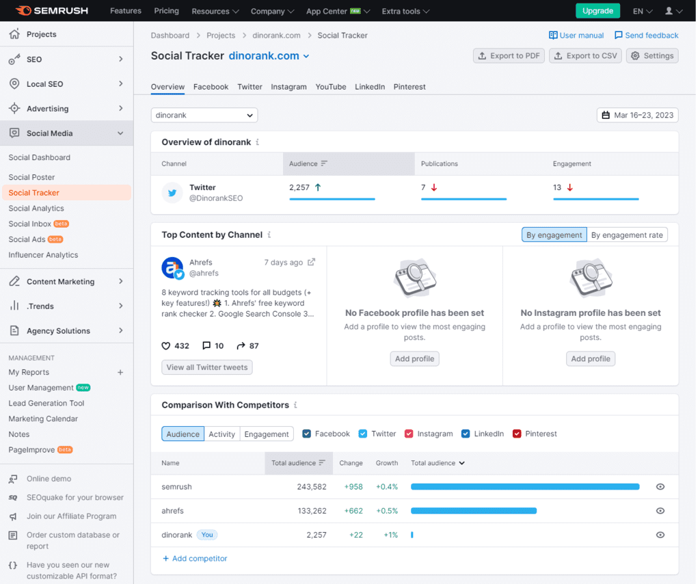Click the Upgrade button
700x584 pixels.
coord(597,11)
